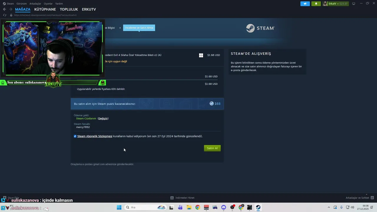
Task: Select the İnceleme ve Satın Alma step
Action: 139,28
